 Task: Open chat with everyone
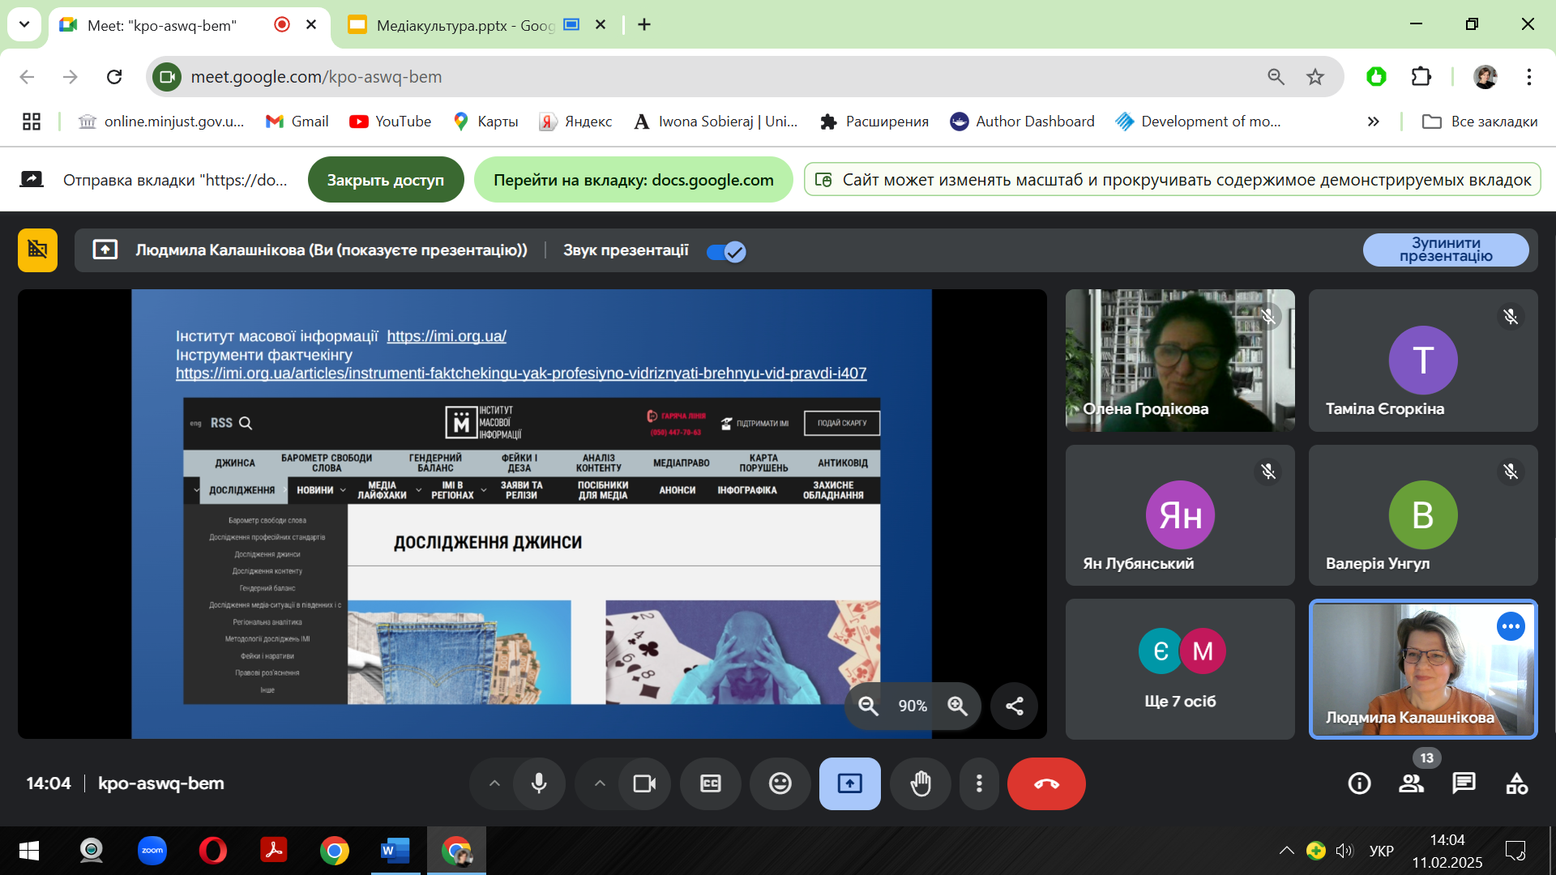[1464, 783]
